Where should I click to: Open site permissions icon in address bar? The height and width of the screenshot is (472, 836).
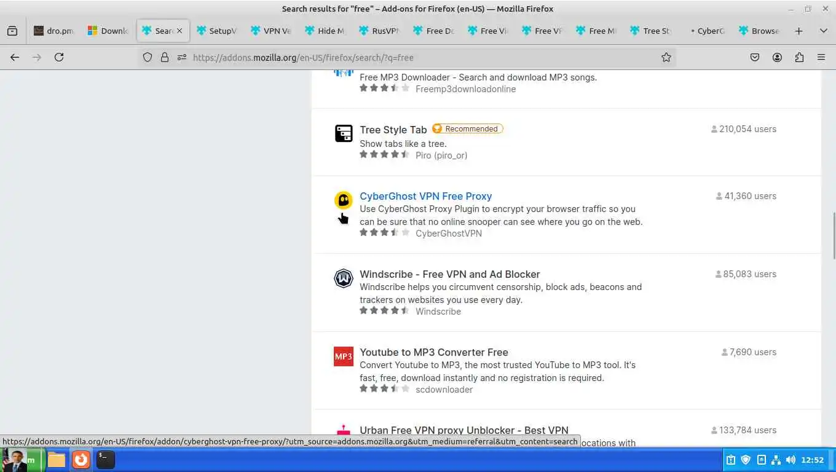[181, 57]
